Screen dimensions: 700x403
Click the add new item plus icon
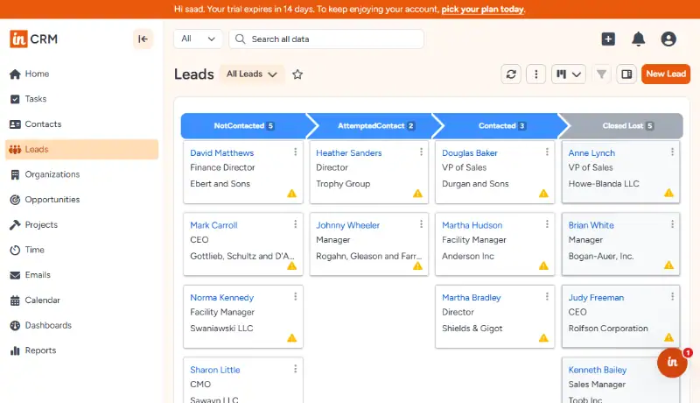tap(608, 39)
